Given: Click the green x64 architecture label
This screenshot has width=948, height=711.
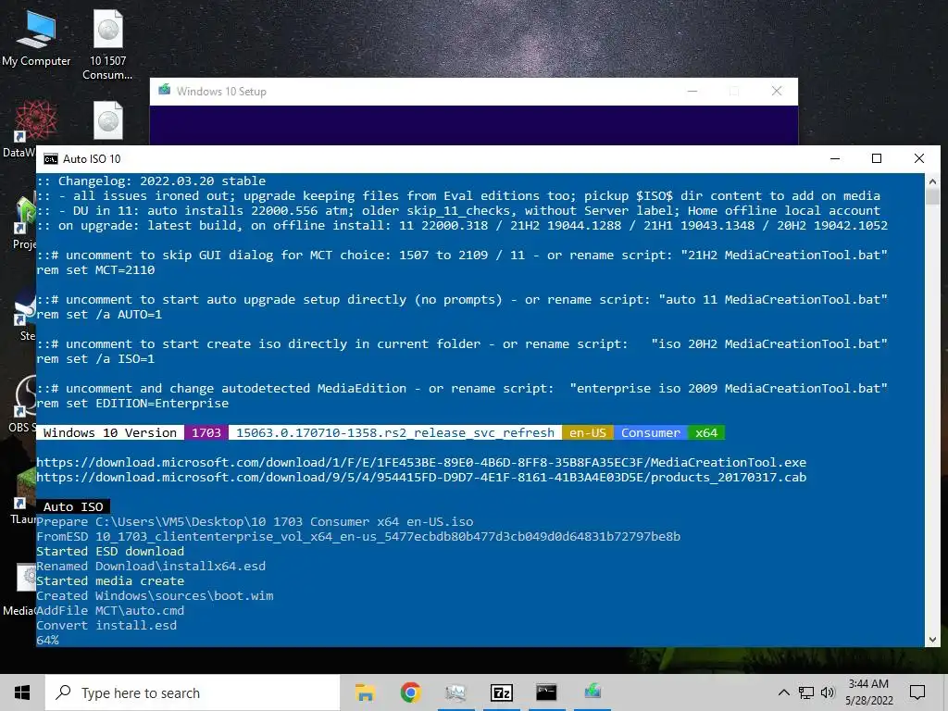Looking at the screenshot, I should coord(706,433).
